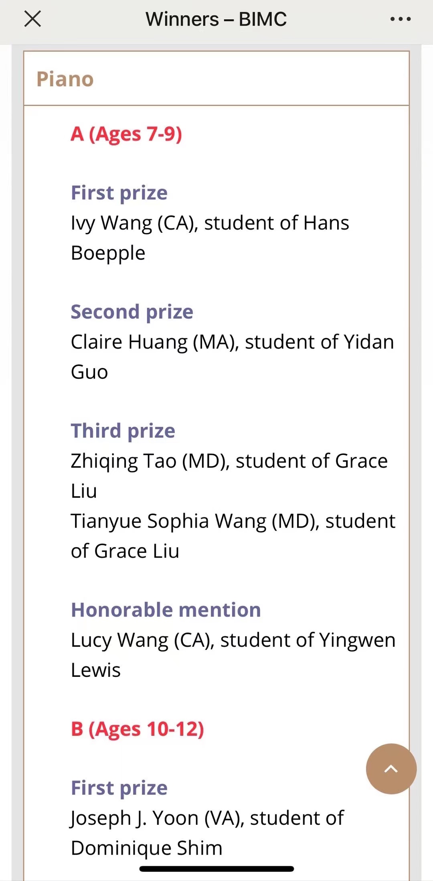
Task: Tap the teacher name Dominique Shim
Action: click(x=147, y=848)
